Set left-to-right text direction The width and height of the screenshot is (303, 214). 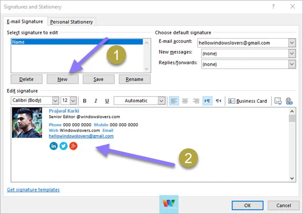pos(207,101)
